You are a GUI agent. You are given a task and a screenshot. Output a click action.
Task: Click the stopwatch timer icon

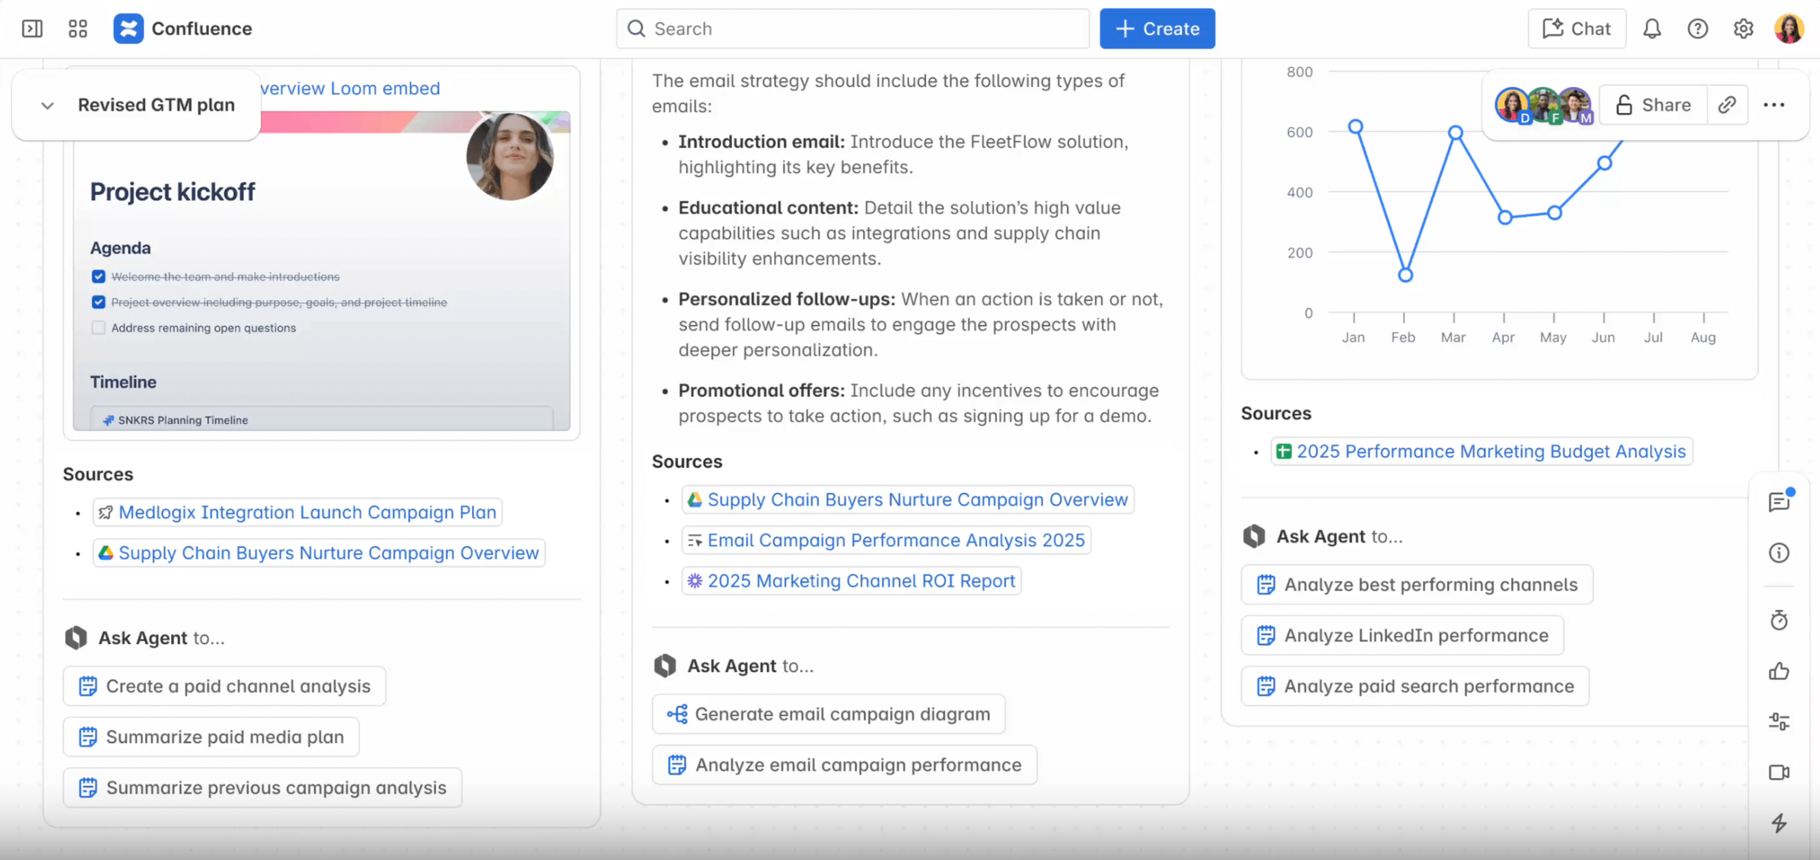coord(1779,620)
